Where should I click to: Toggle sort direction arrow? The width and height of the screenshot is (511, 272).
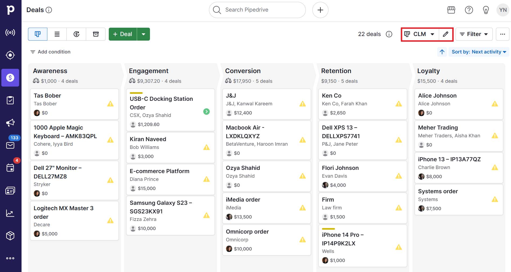(x=442, y=52)
